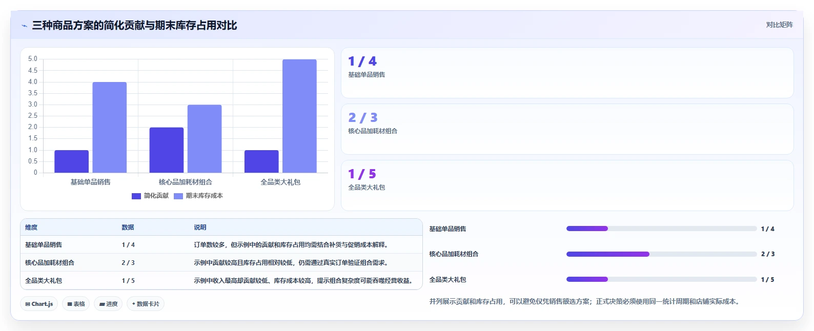Image resolution: width=814 pixels, height=331 pixels.
Task: Click the 基础单品销售 progress bar
Action: tap(661, 229)
